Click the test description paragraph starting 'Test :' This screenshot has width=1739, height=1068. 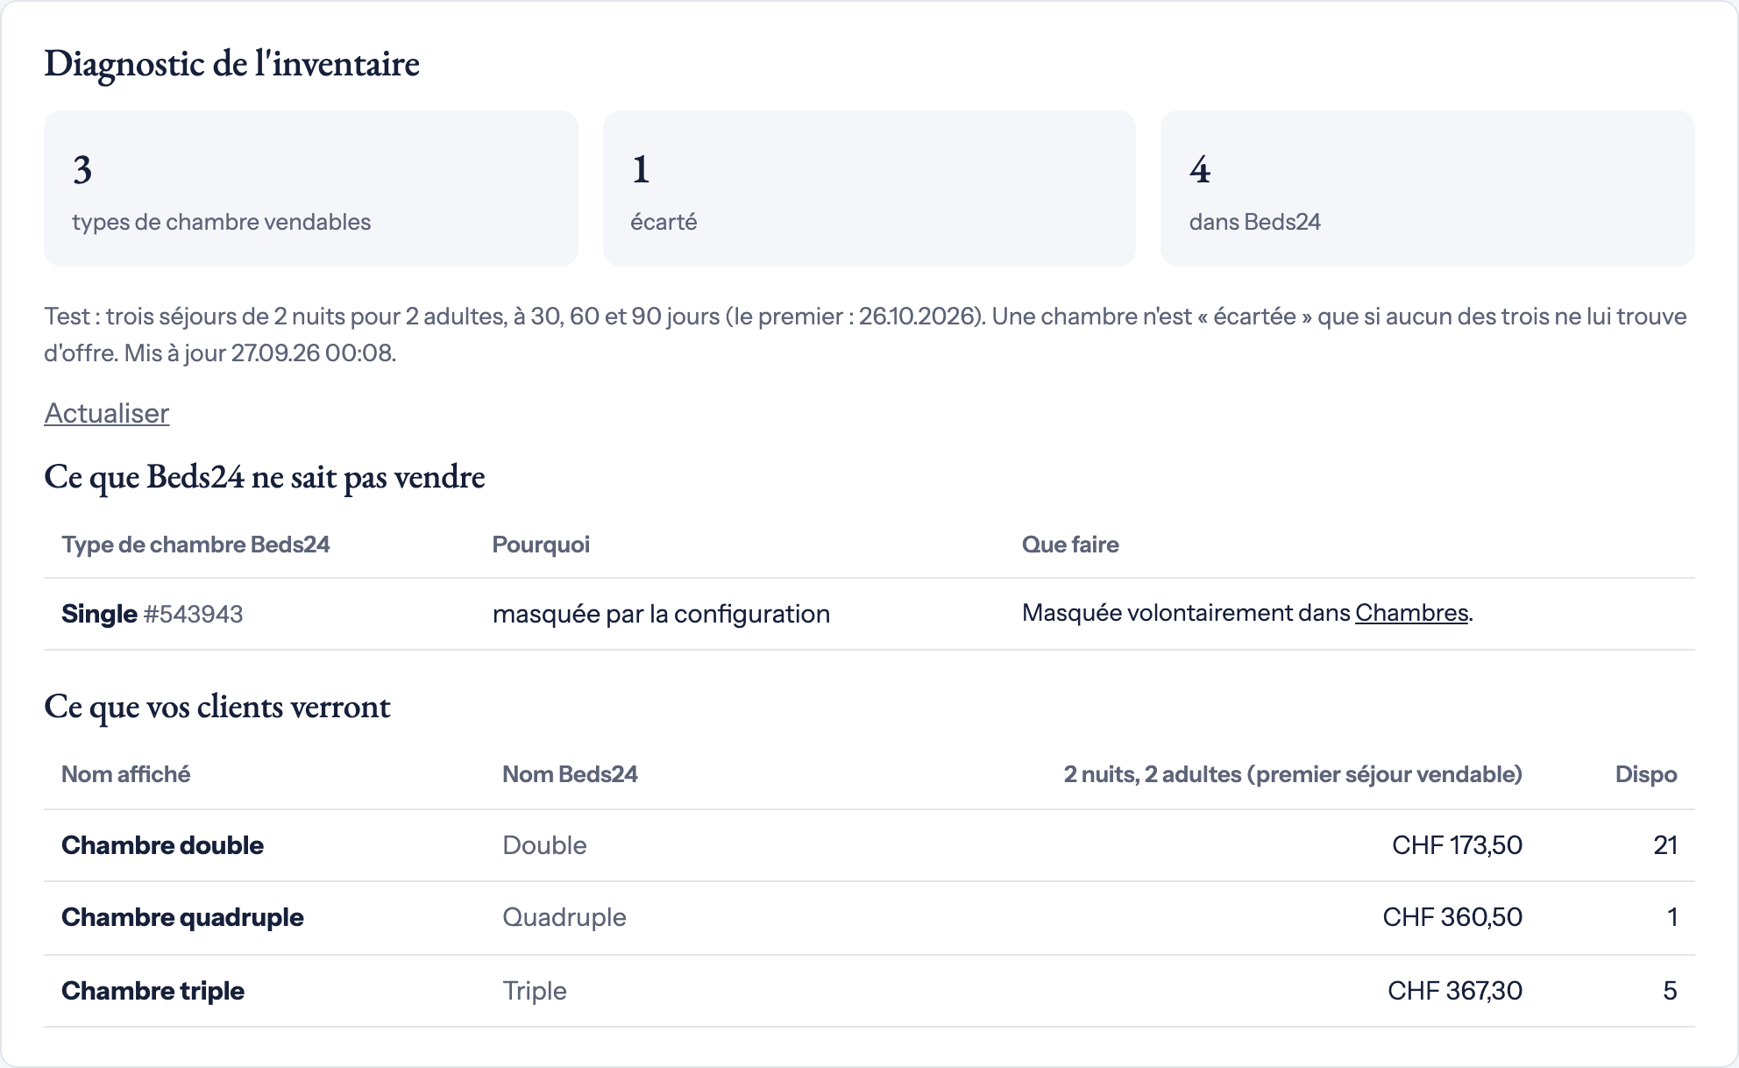pyautogui.click(x=866, y=334)
